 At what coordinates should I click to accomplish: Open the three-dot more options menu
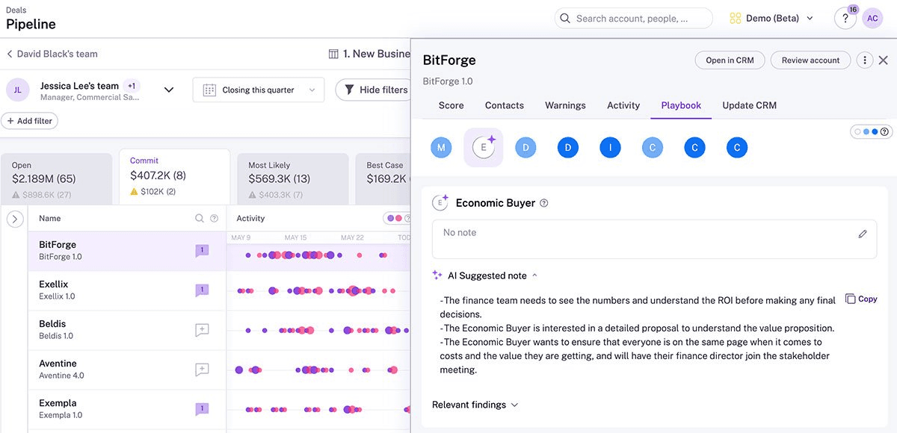[x=864, y=60]
